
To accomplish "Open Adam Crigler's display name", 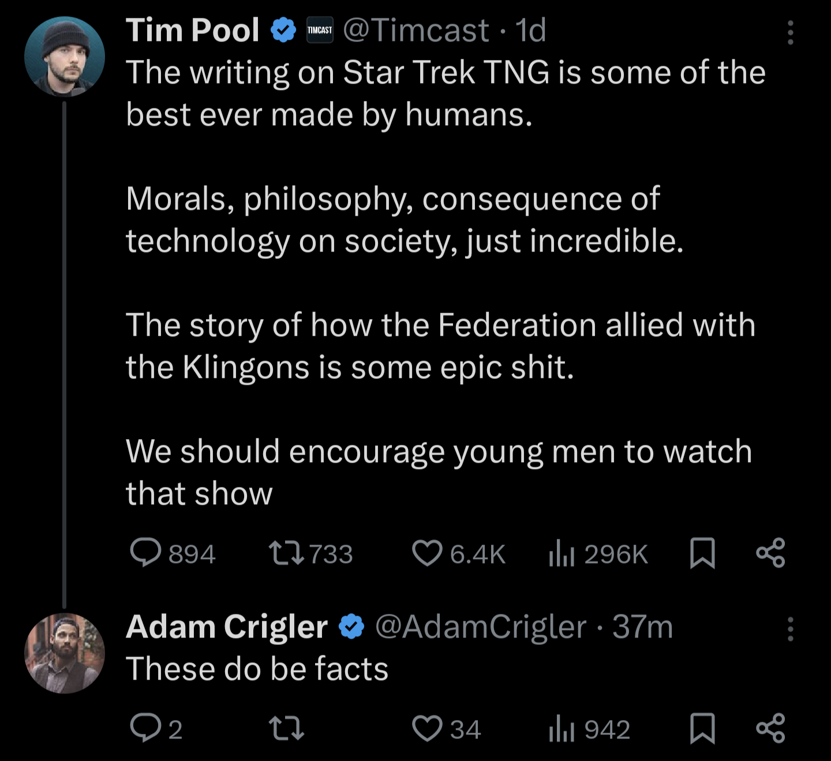I will 227,627.
